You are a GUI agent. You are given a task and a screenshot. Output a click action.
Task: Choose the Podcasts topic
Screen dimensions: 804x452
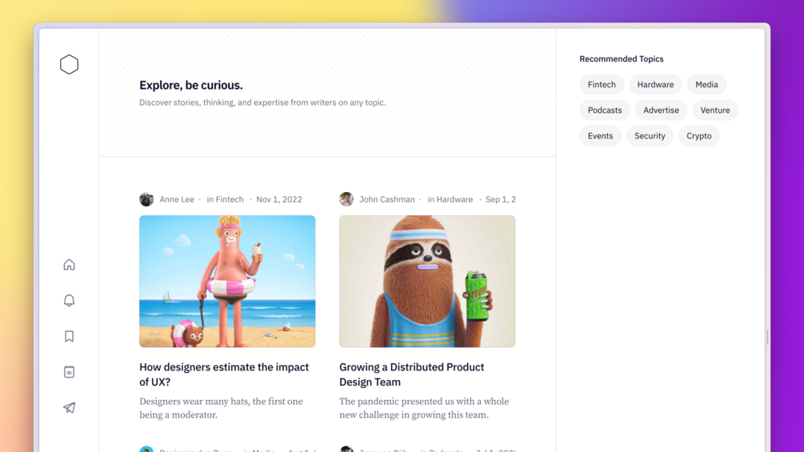[605, 110]
